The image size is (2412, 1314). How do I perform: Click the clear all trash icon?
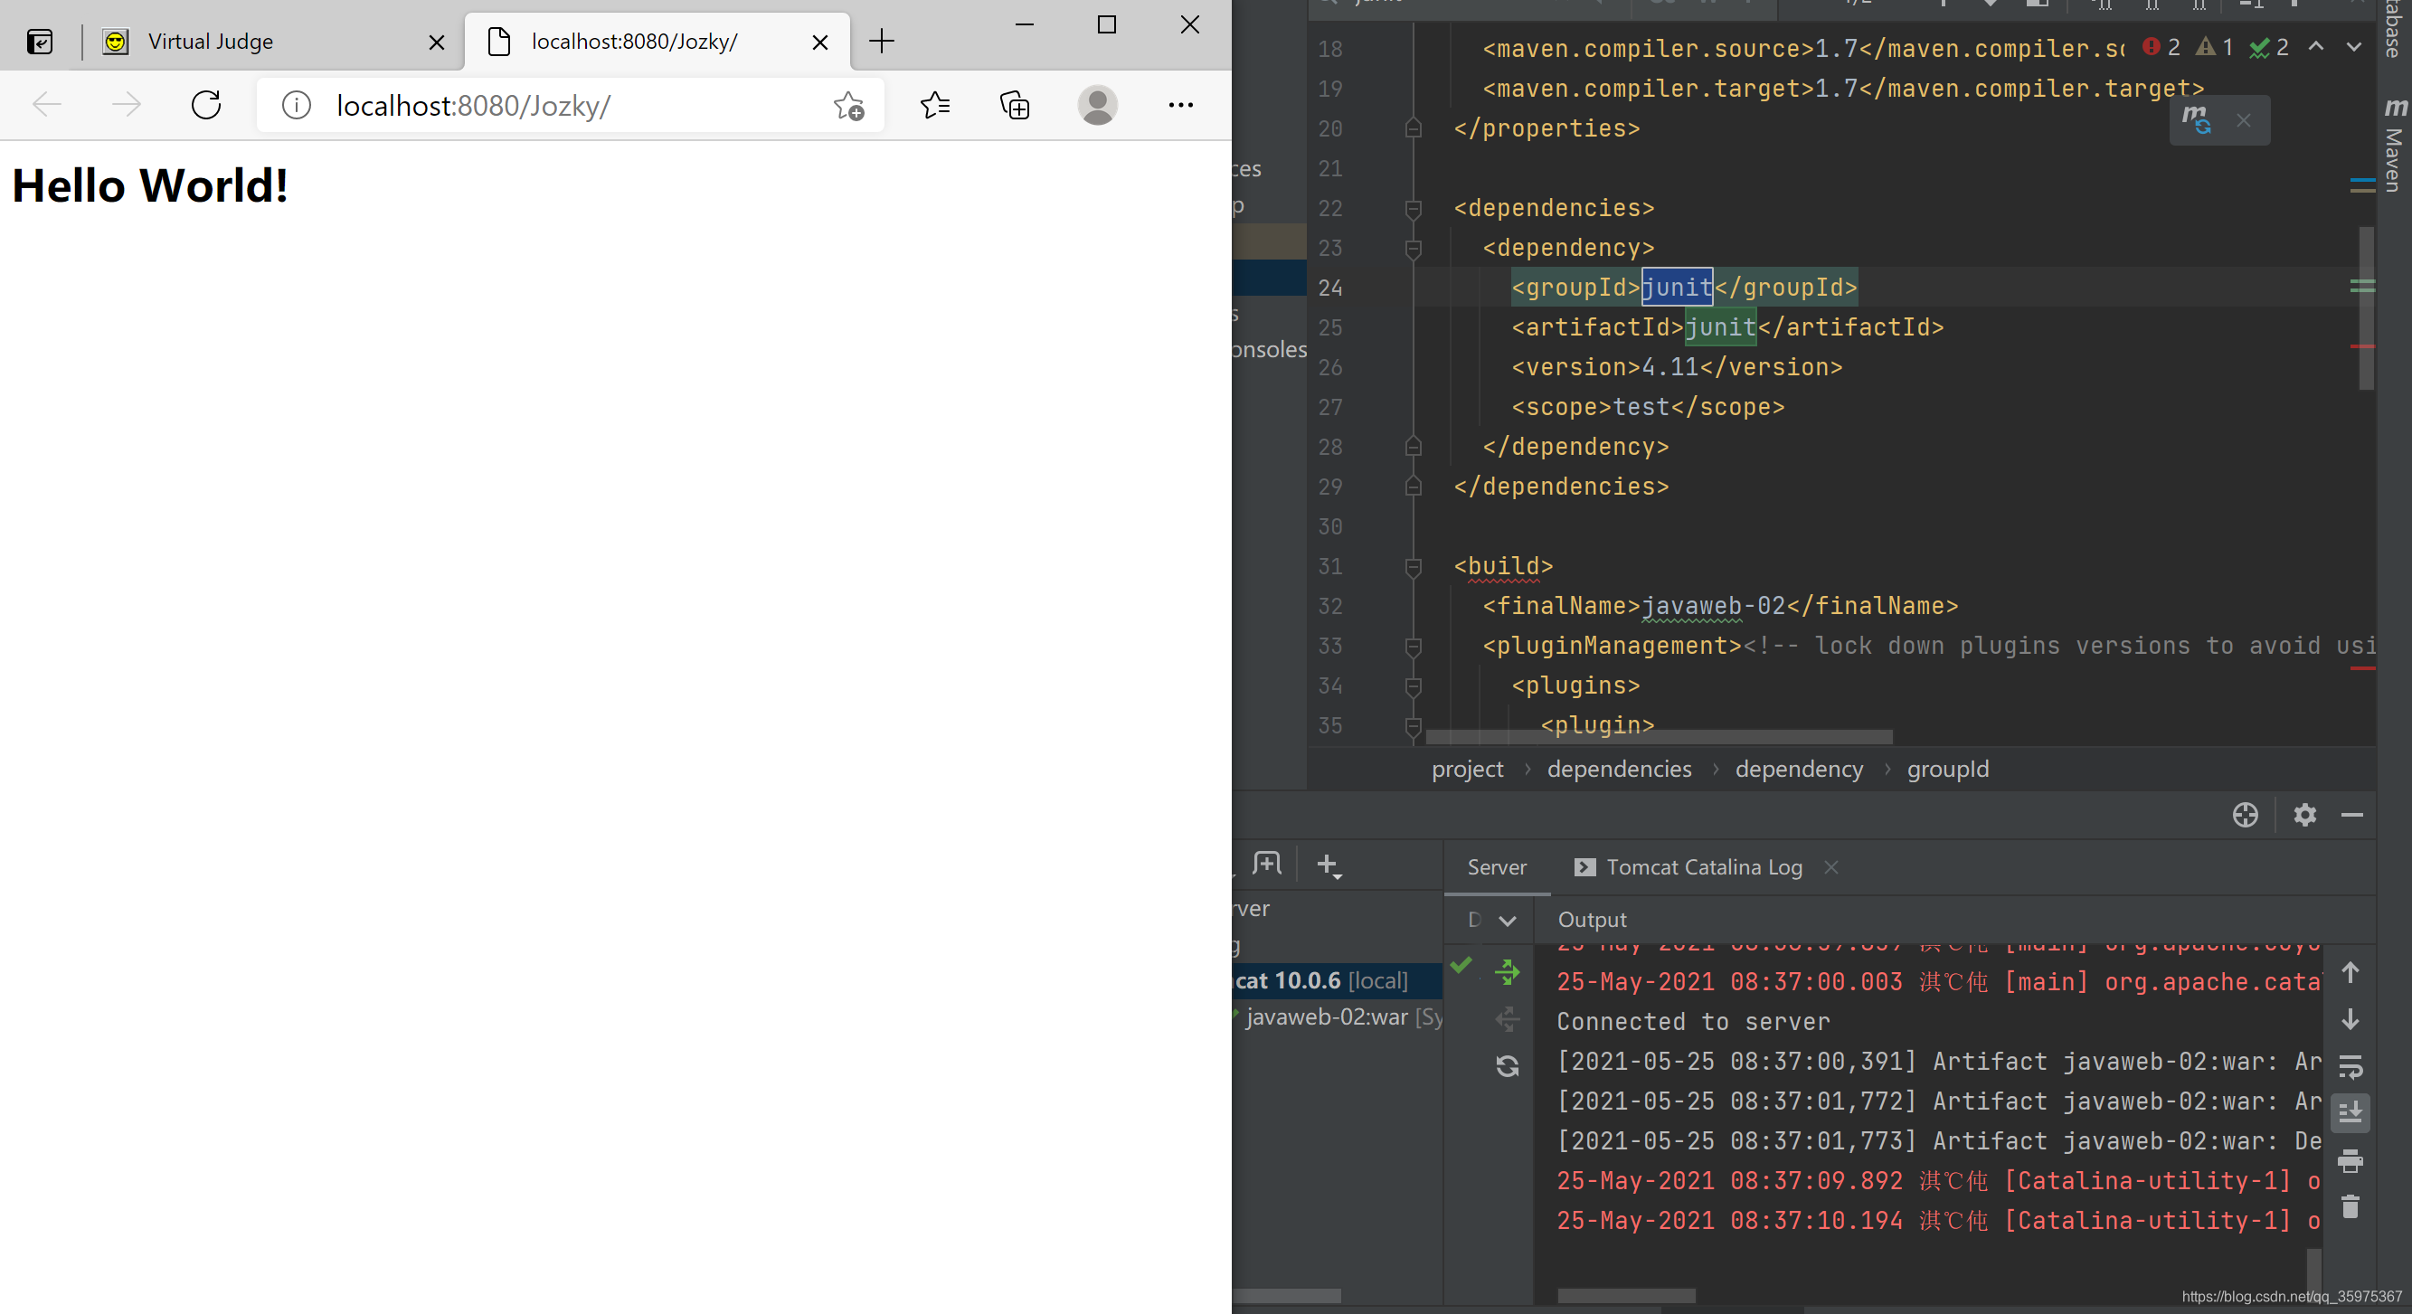pos(2350,1206)
